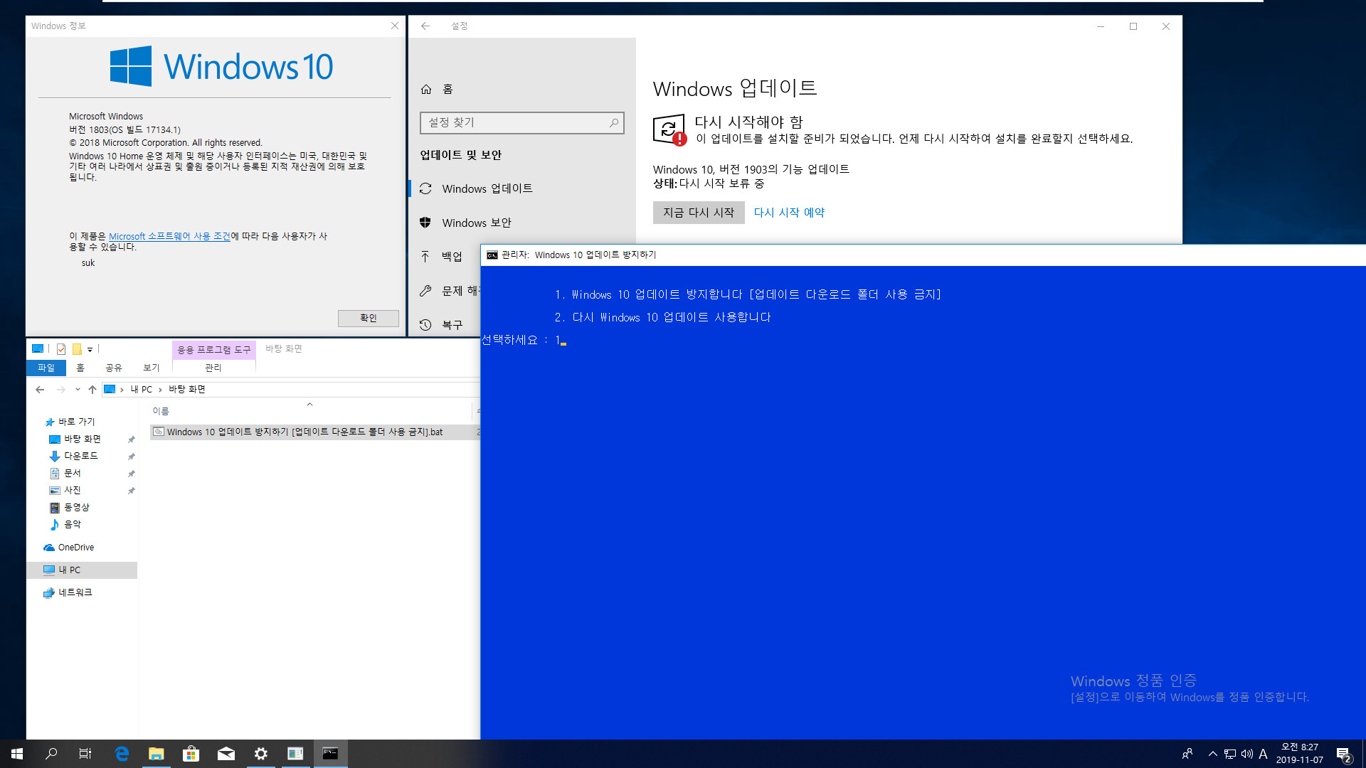Open 공유 tab in File Explorer

point(114,368)
